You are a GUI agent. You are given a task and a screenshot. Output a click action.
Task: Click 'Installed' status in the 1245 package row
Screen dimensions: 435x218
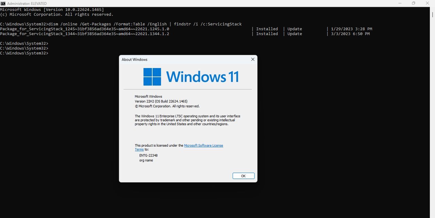[x=267, y=29]
